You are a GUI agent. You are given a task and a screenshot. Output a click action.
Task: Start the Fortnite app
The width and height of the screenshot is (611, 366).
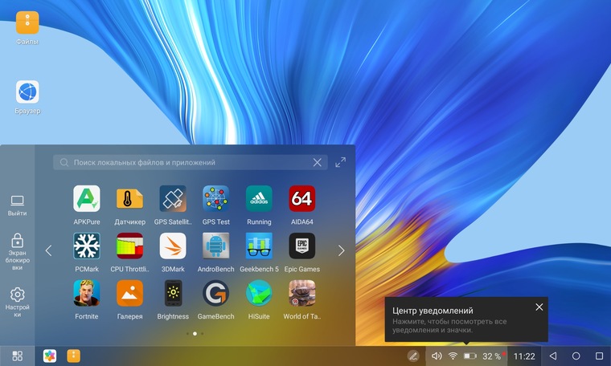point(86,293)
